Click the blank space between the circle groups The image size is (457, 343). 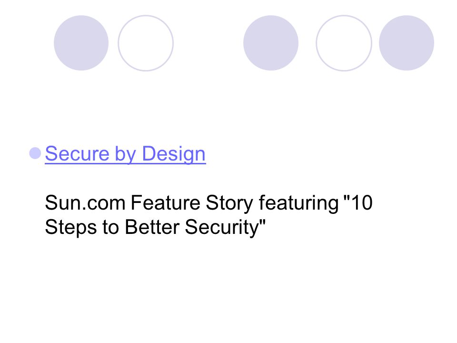point(209,43)
